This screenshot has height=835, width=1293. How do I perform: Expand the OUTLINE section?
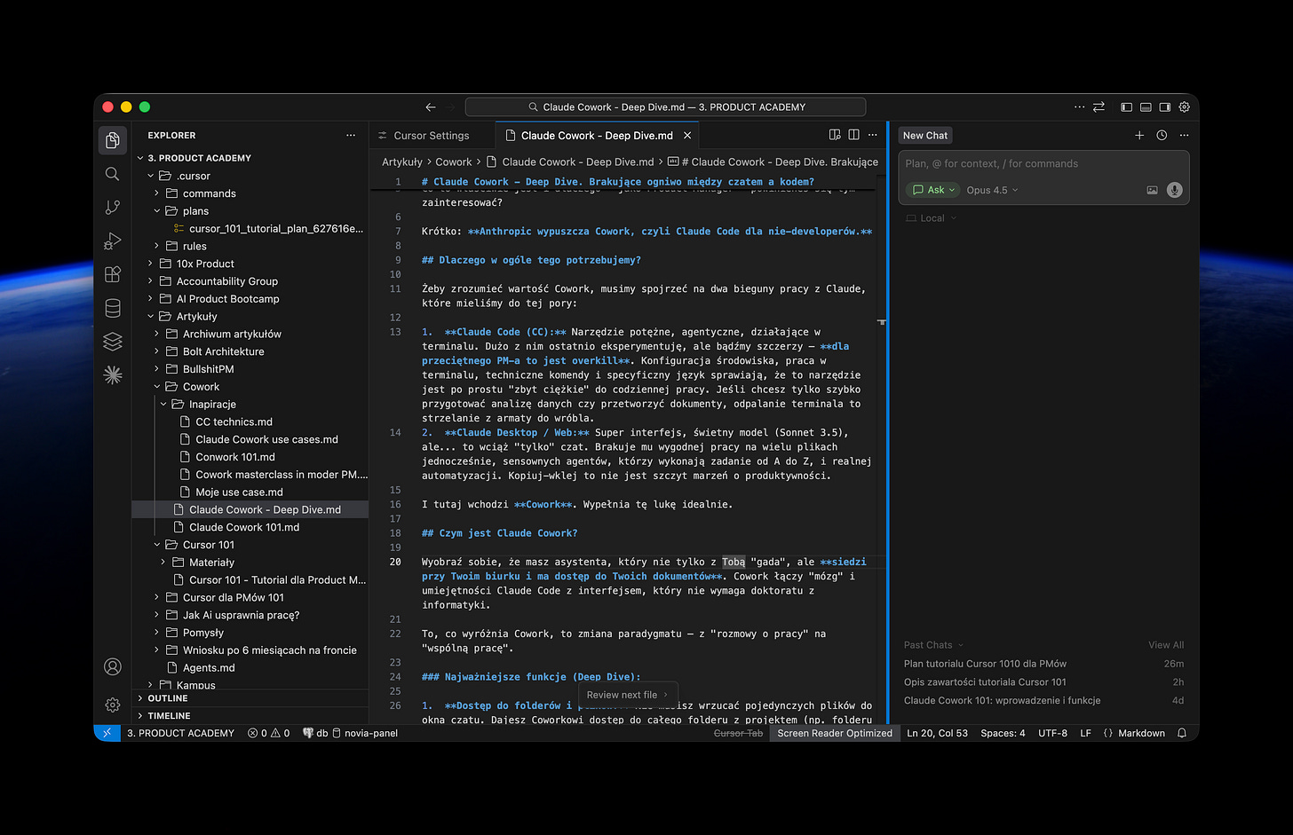(167, 698)
